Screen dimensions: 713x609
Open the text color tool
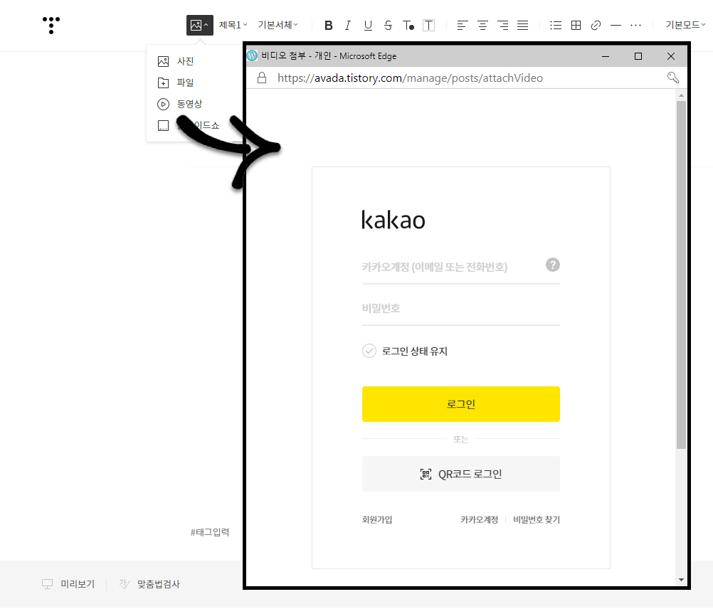408,26
